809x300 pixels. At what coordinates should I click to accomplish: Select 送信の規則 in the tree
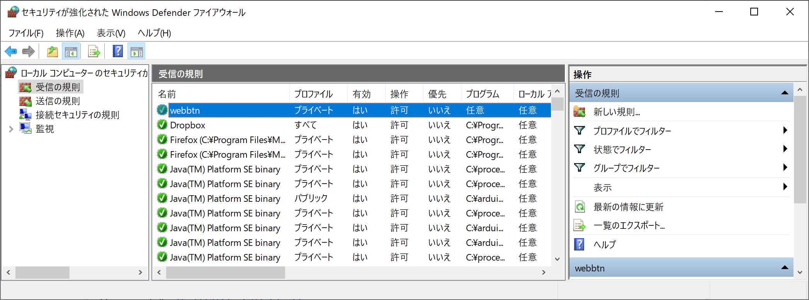tap(58, 101)
